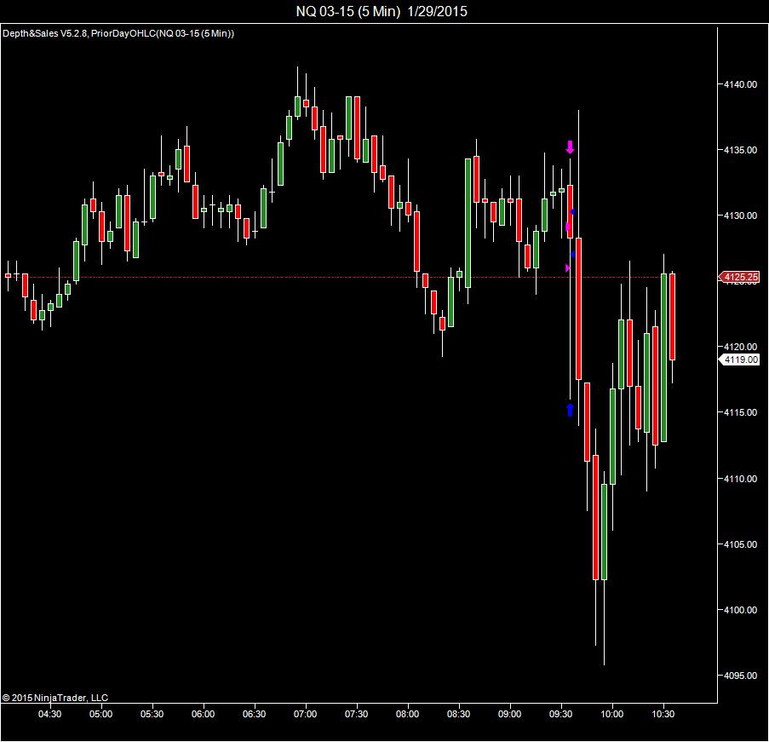Click the 06:00 time axis label
769x742 pixels.
(203, 714)
